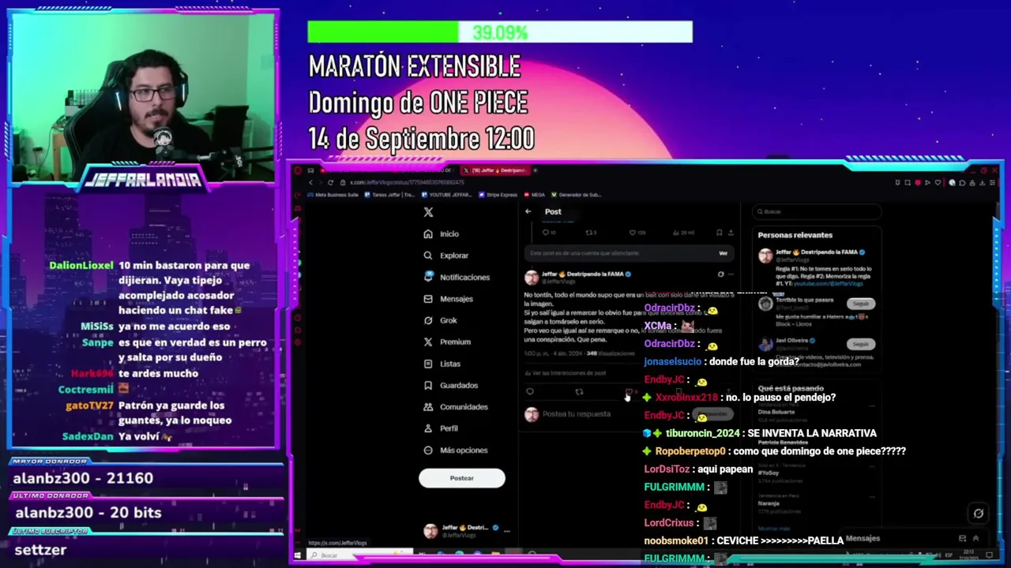Click repost icon on the parent post stats row
The image size is (1011, 568).
click(x=589, y=233)
